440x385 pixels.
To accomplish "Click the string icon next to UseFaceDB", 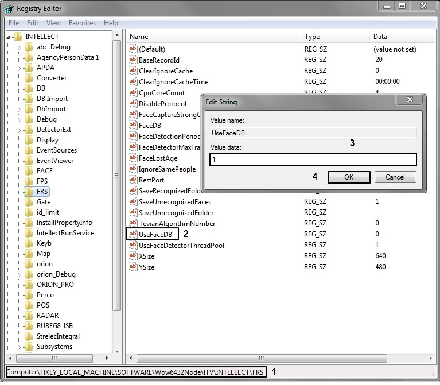I will point(133,234).
